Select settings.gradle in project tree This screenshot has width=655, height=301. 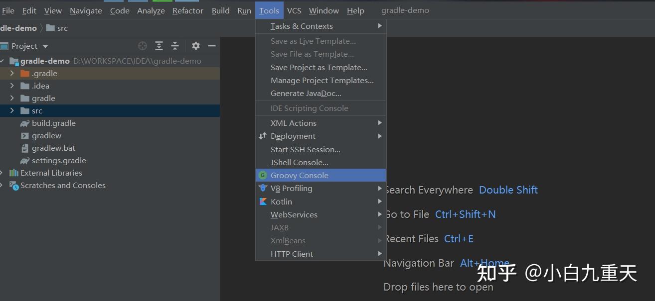pos(58,160)
